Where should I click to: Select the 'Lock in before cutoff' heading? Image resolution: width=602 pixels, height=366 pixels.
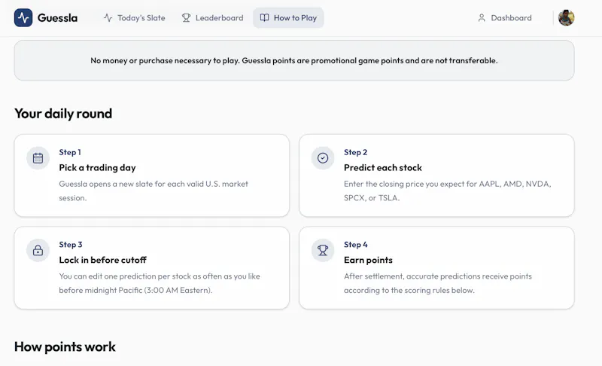pyautogui.click(x=102, y=260)
